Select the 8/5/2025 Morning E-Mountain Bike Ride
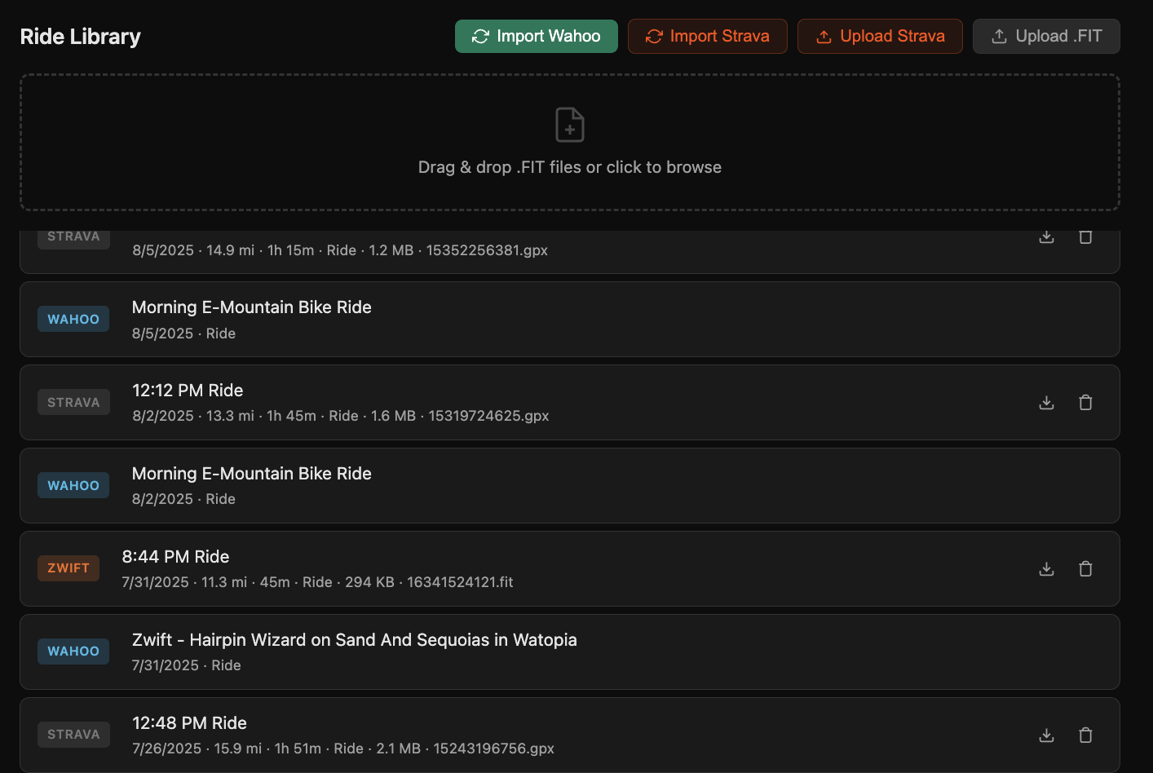This screenshot has width=1153, height=773. point(251,307)
